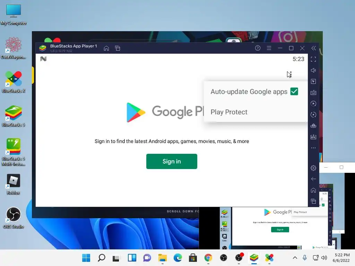Click the Install APK icon in sidebar
Screen dimensions: 355x266
(313, 137)
